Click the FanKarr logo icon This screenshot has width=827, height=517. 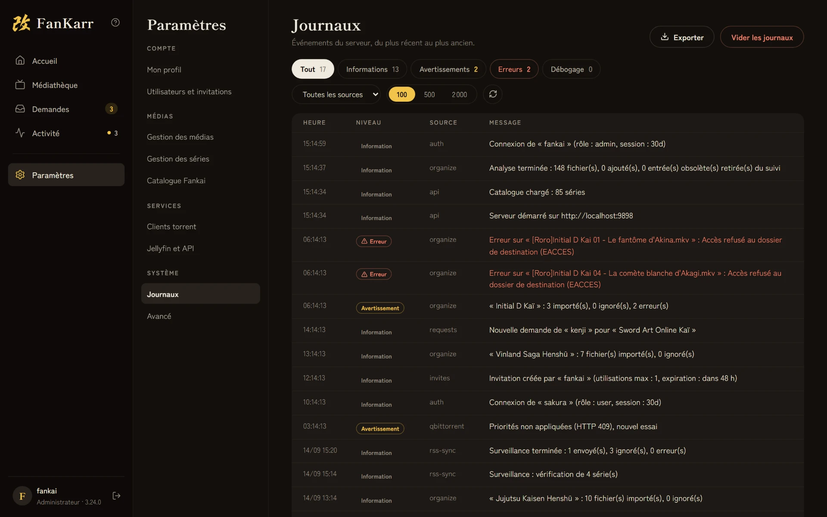coord(21,23)
